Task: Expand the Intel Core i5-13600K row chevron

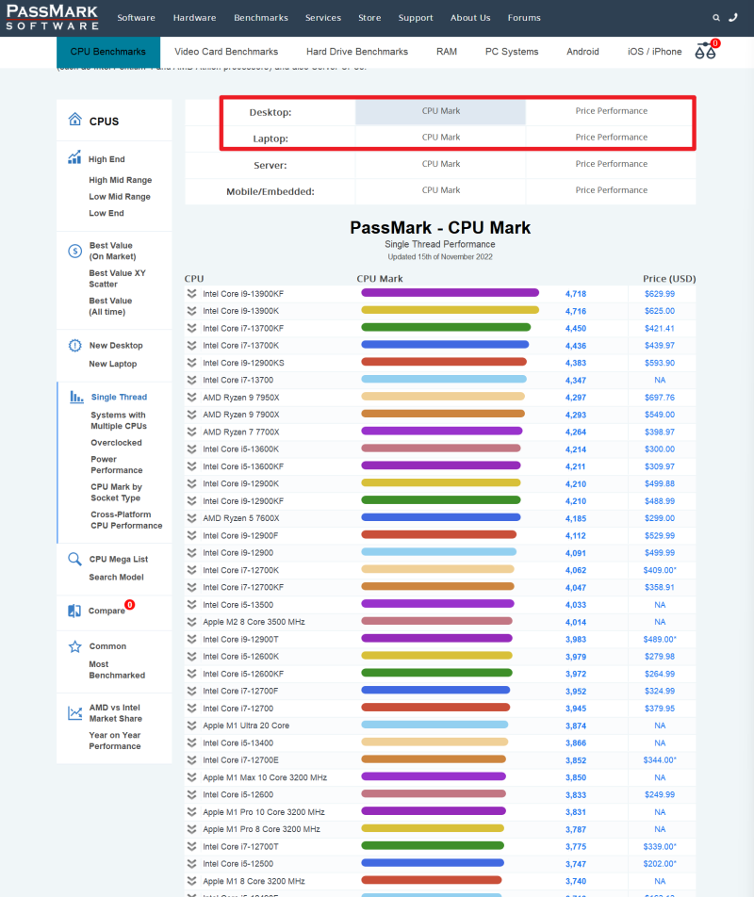Action: pyautogui.click(x=191, y=449)
